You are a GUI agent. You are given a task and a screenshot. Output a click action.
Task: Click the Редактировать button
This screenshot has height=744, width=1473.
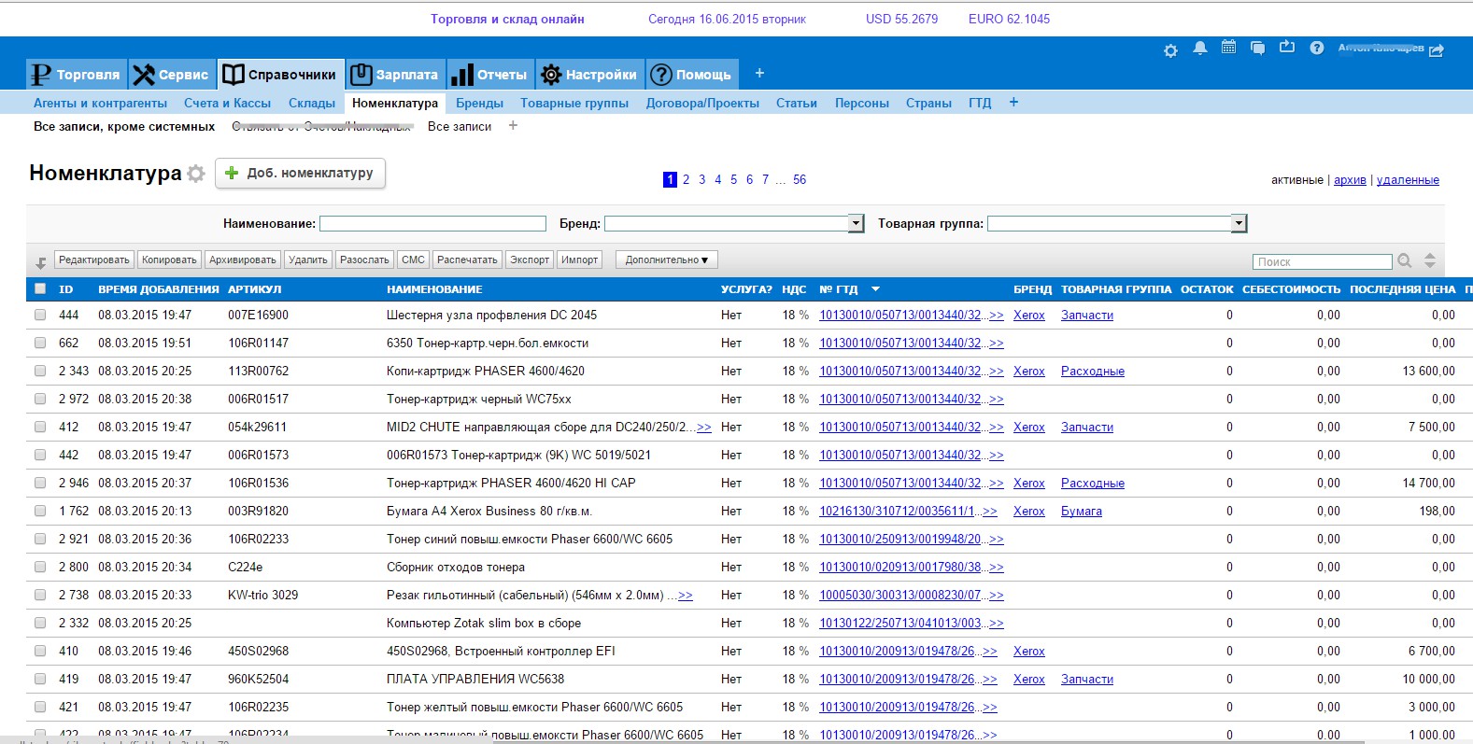(94, 260)
